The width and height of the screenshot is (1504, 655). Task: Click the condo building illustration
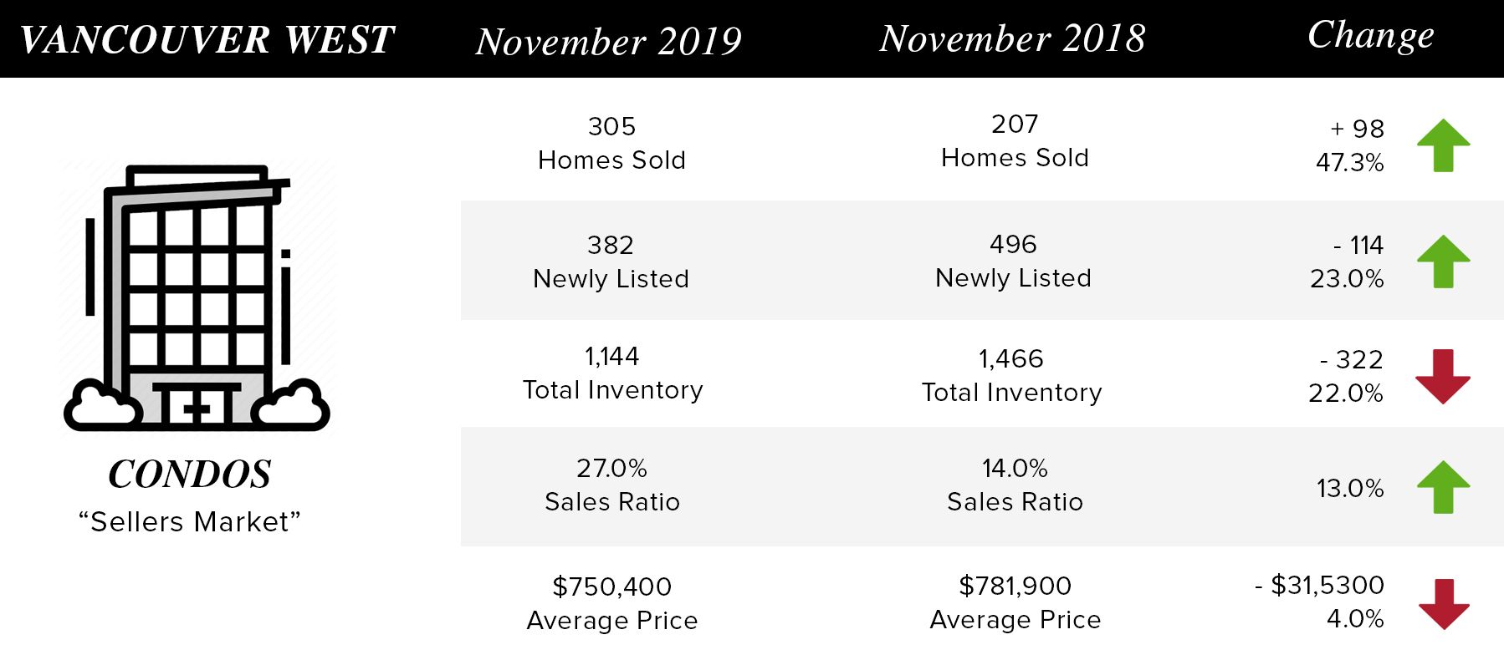coord(197,298)
